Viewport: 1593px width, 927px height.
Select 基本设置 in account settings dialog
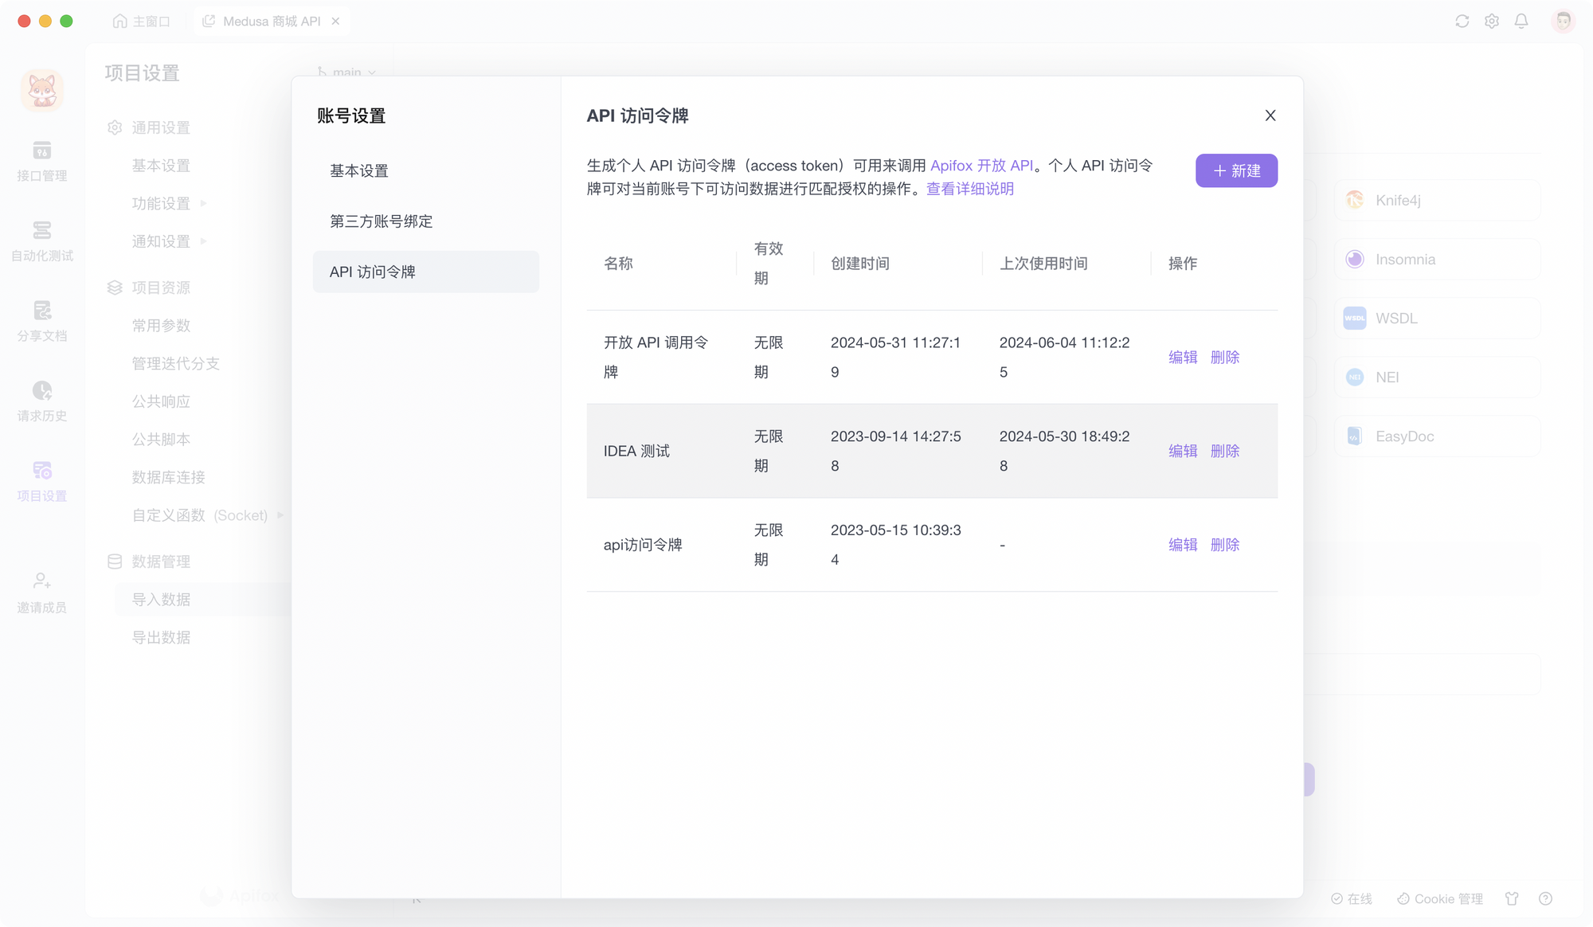426,170
